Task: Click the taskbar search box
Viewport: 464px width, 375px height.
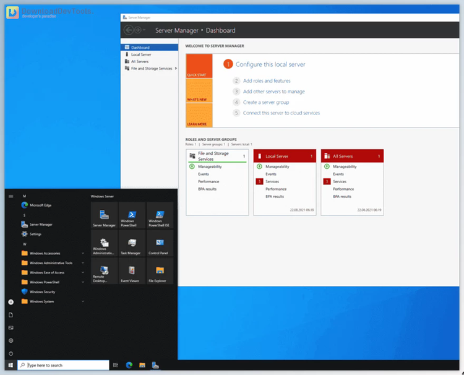Action: pyautogui.click(x=63, y=365)
